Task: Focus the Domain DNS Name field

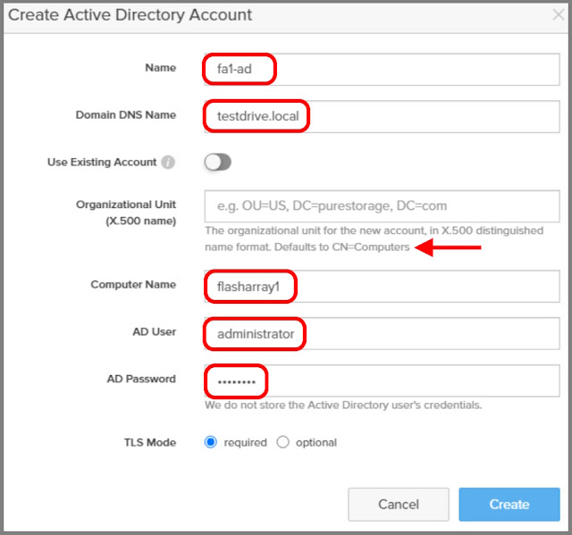Action: tap(382, 117)
